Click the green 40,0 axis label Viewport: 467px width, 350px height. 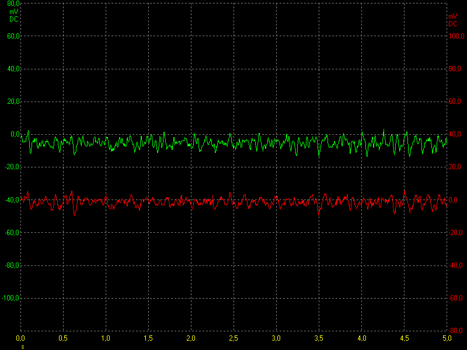tap(13, 69)
